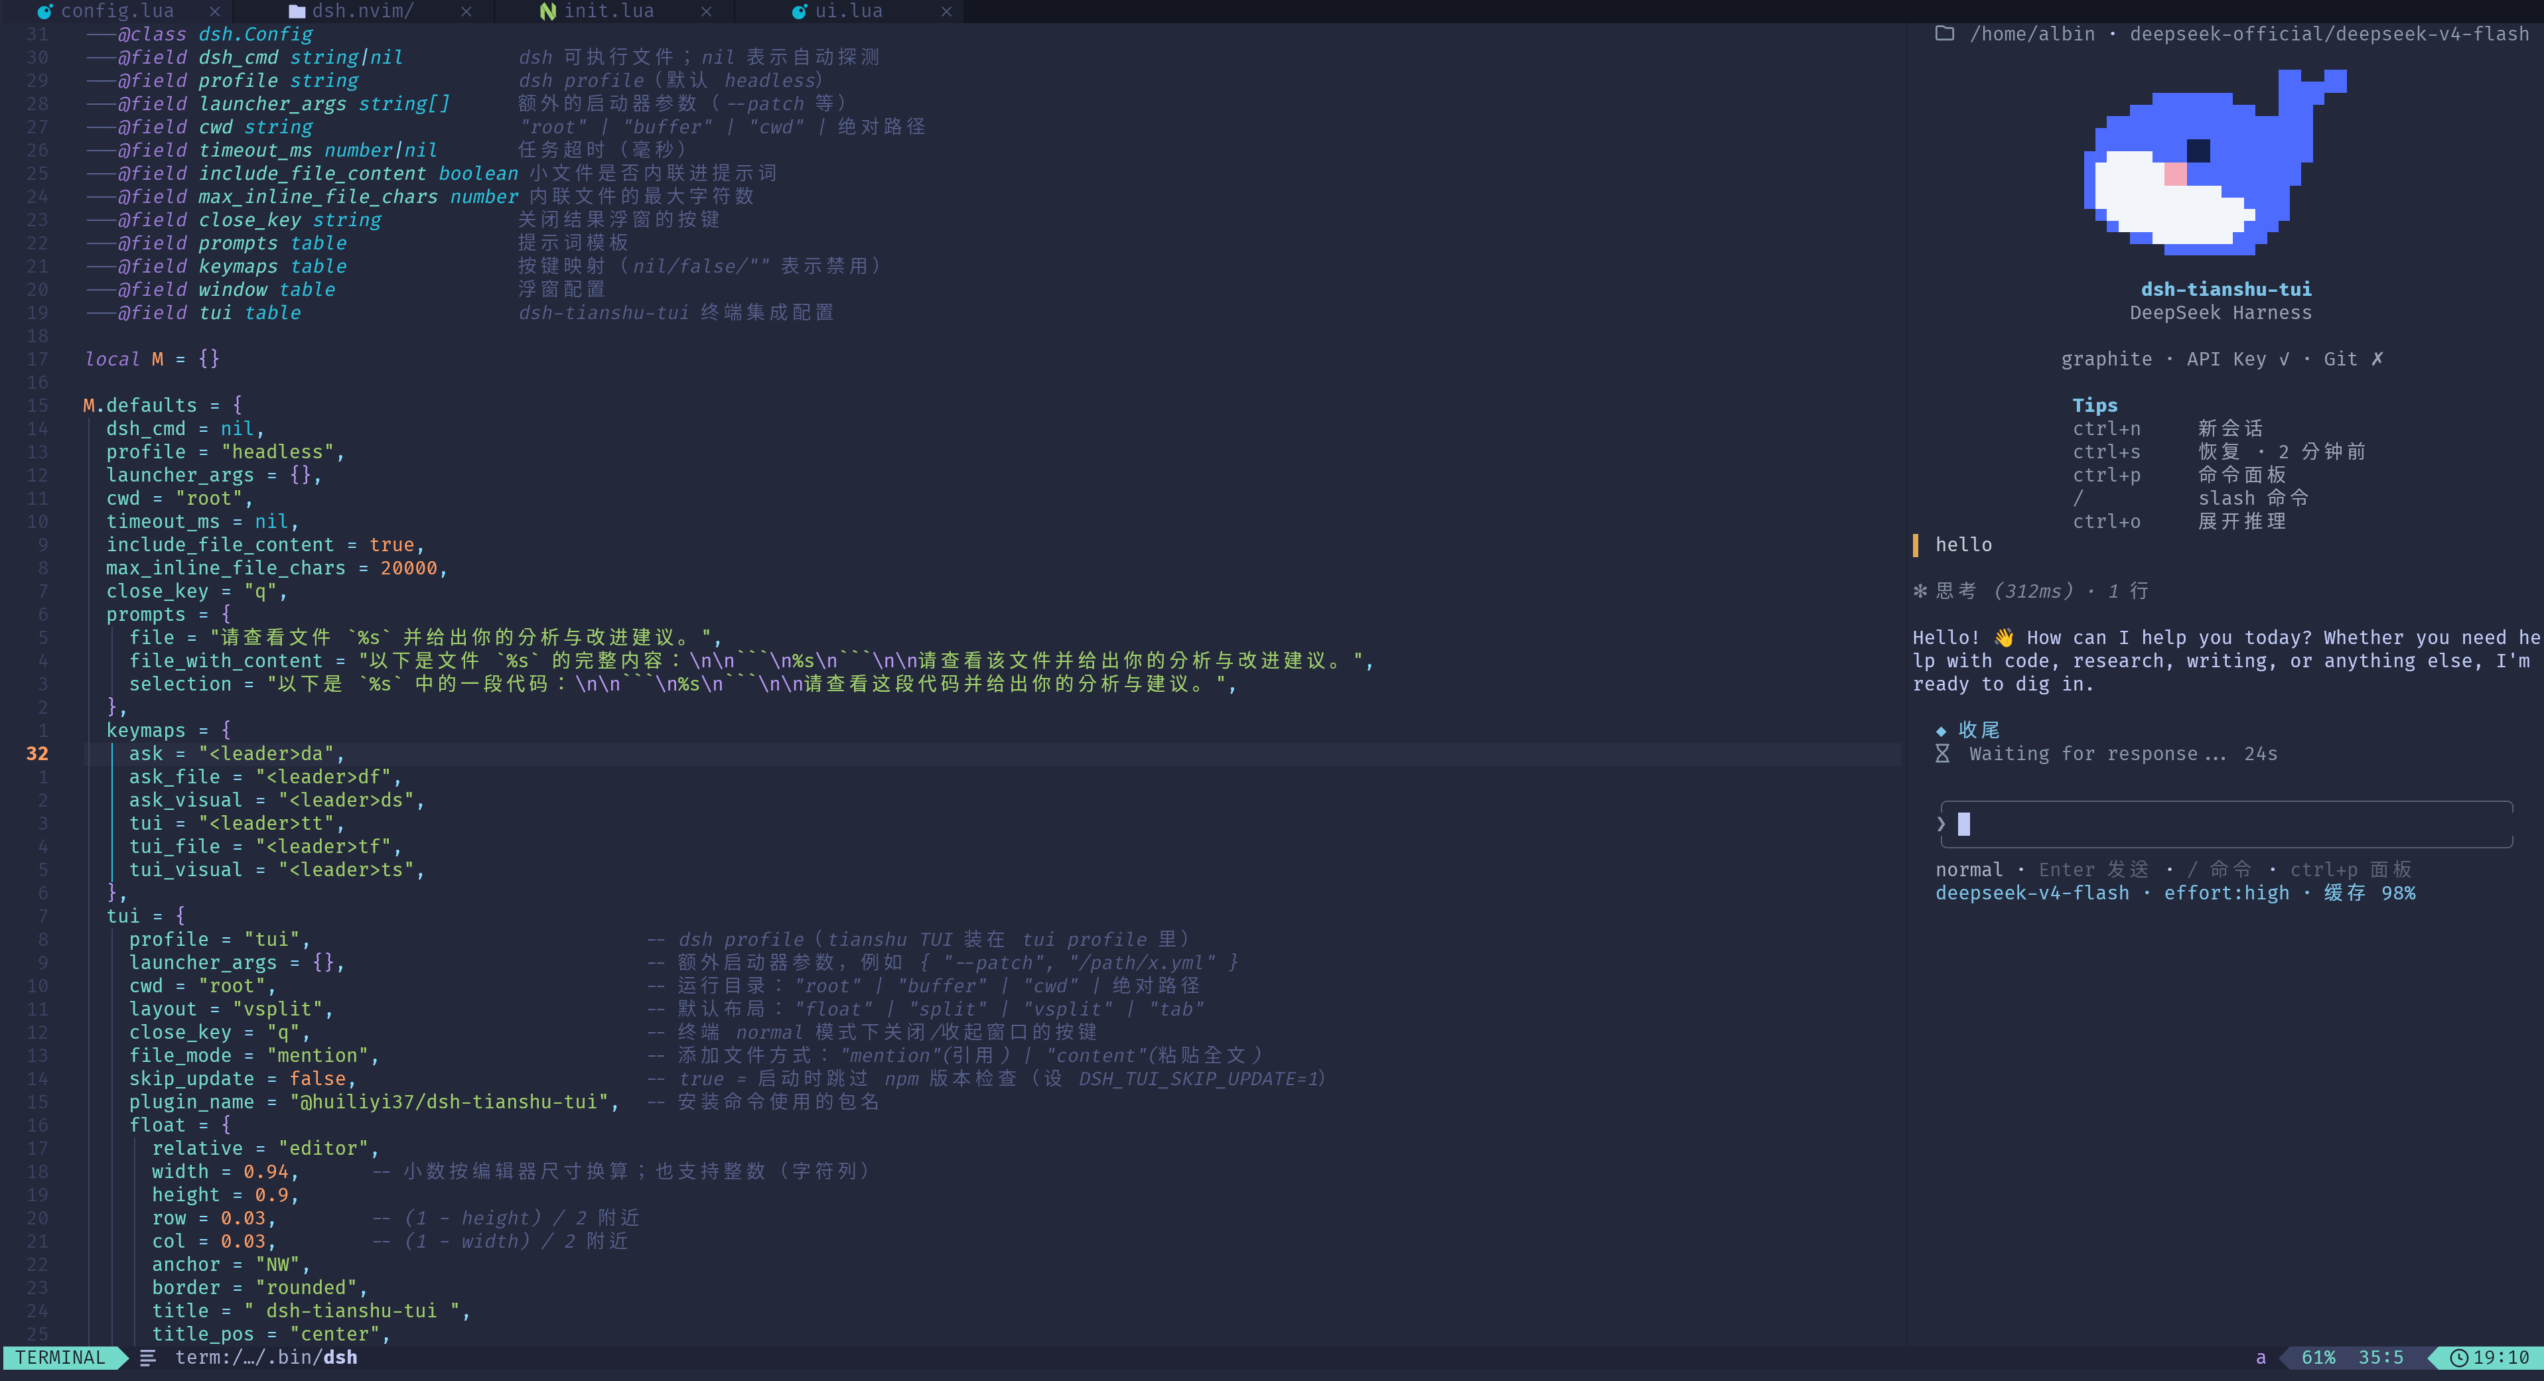The width and height of the screenshot is (2544, 1381).
Task: Expand the 思考 (312ms) reasoning line
Action: click(2030, 591)
